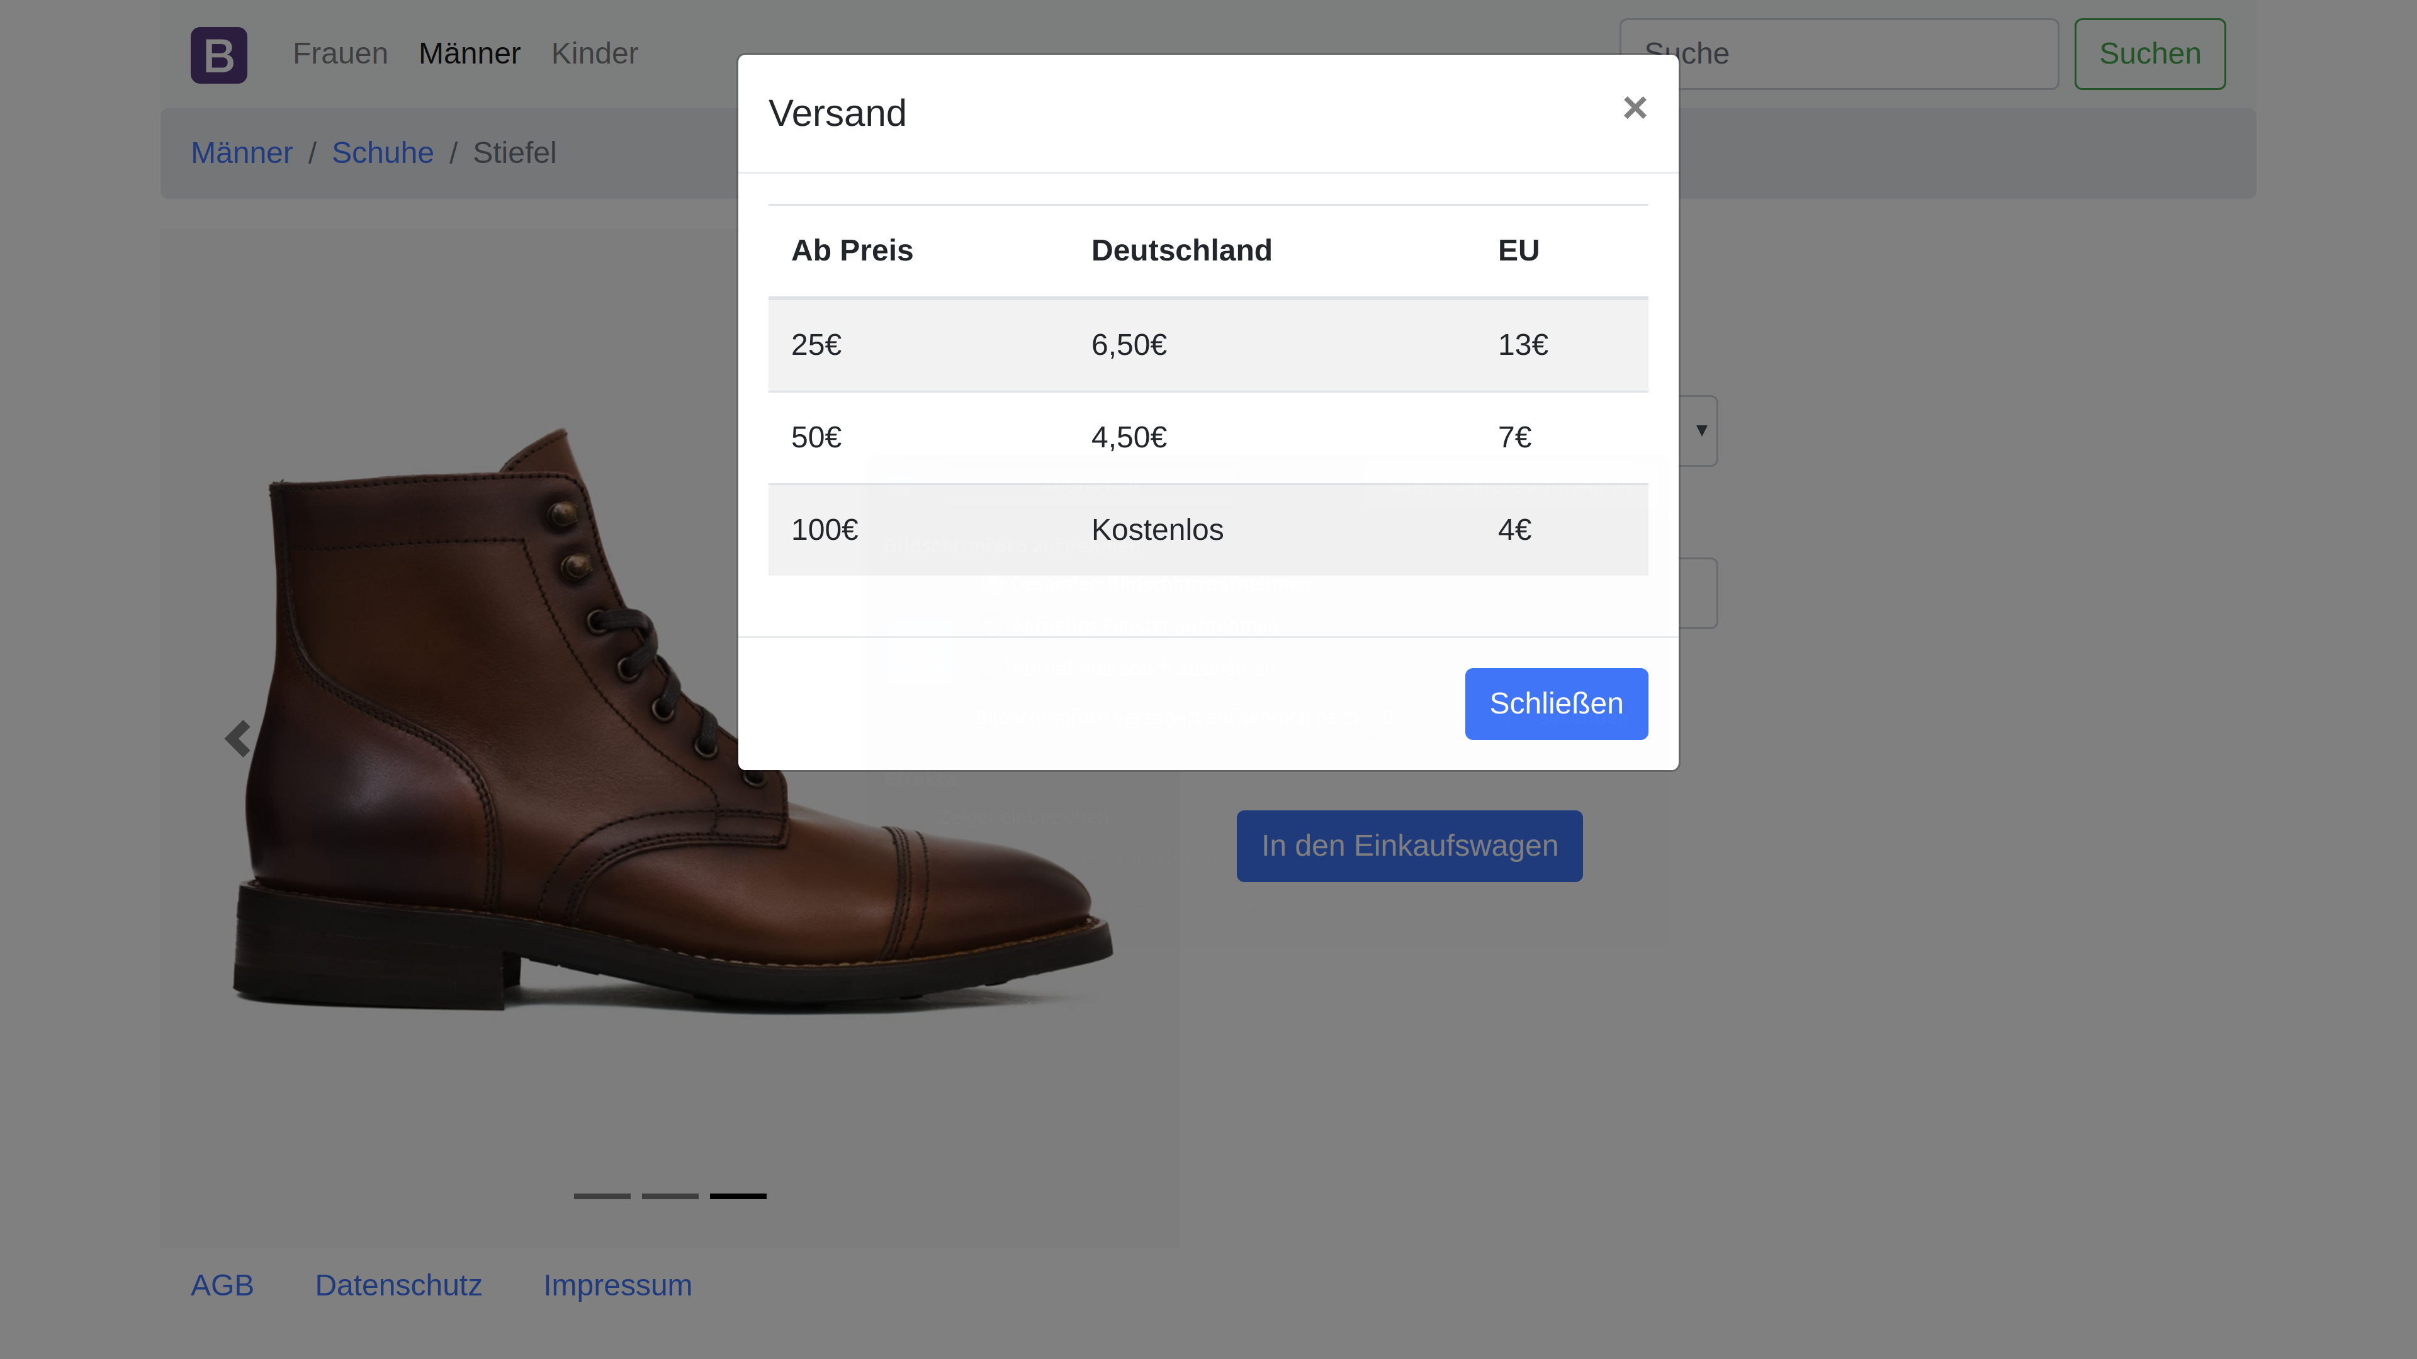Open the Datenschutz footer link
This screenshot has width=2417, height=1359.
point(398,1285)
